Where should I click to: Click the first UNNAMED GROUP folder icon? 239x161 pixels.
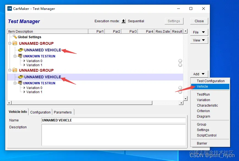(x=15, y=43)
